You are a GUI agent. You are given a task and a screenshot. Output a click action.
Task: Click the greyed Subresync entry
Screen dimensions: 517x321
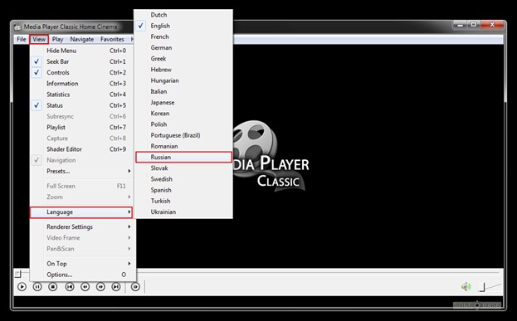[x=81, y=116]
